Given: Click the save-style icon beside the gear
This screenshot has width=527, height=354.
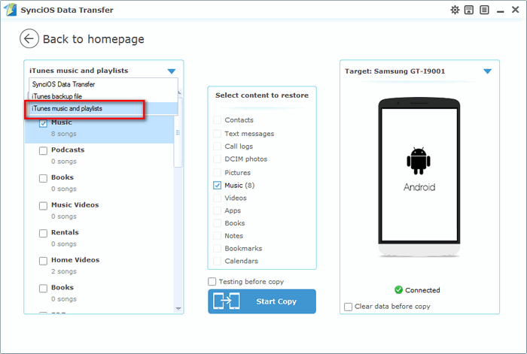Looking at the screenshot, I should (469, 10).
